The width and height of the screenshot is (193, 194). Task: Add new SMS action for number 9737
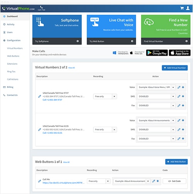tap(183, 96)
